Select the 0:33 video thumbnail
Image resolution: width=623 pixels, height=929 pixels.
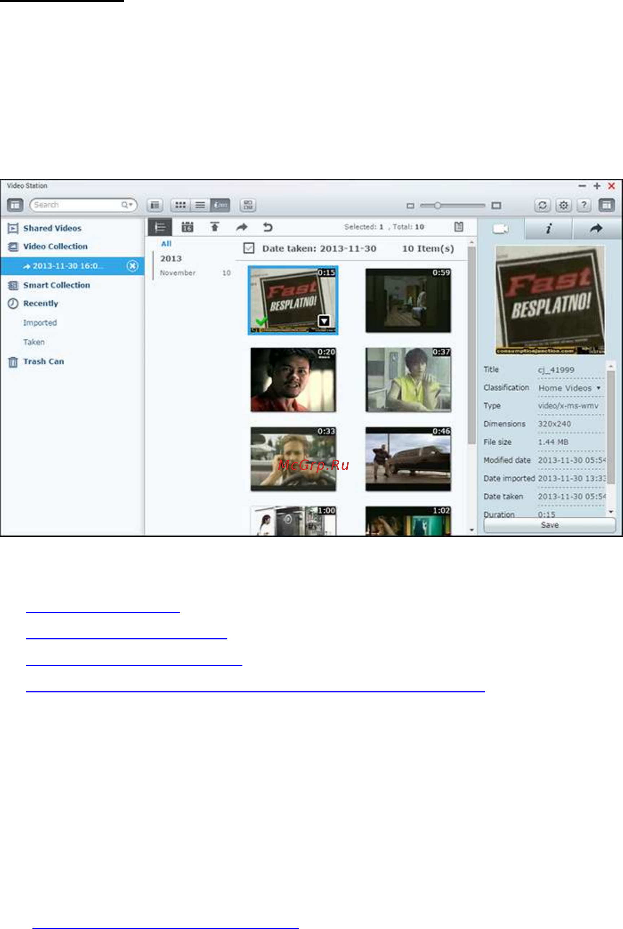293,459
